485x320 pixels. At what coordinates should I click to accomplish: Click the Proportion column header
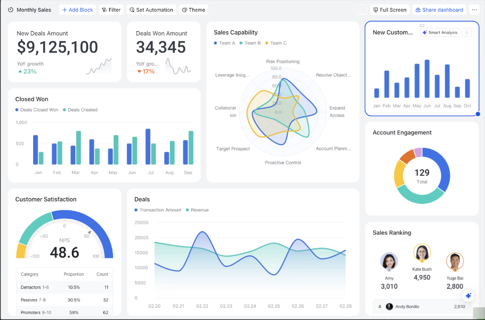click(x=74, y=274)
